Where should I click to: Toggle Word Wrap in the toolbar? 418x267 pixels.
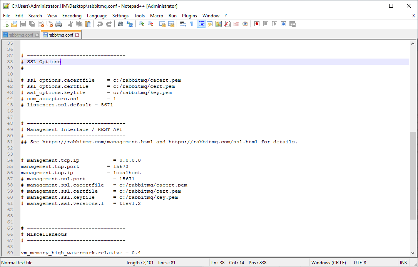183,24
